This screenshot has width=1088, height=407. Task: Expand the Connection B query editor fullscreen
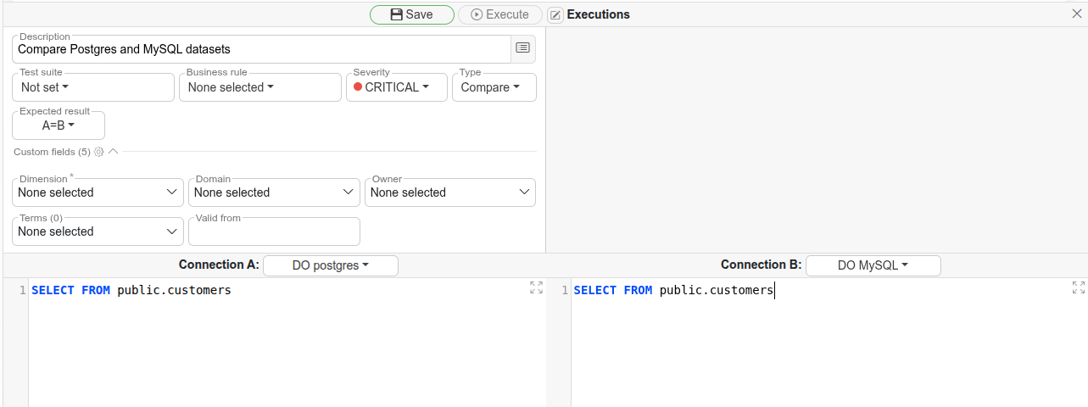click(x=1078, y=287)
